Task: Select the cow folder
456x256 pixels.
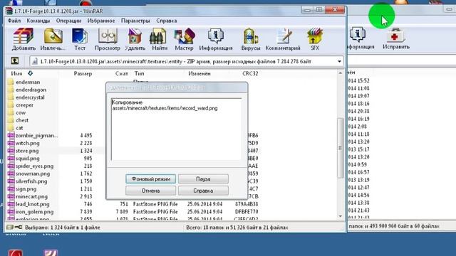Action: (16, 112)
